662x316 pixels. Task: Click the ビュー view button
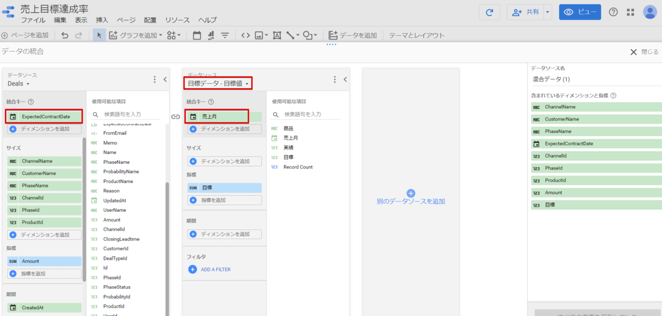580,12
